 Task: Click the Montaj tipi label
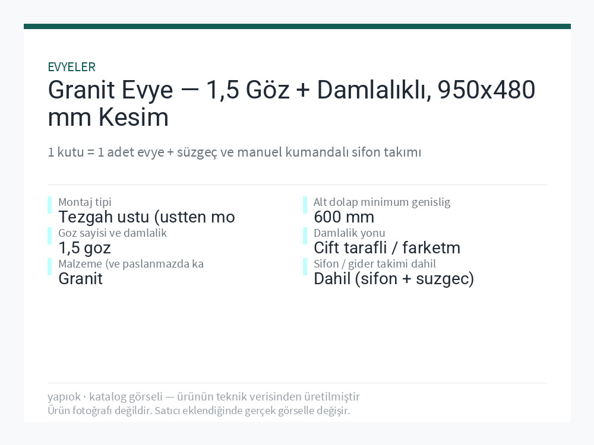85,202
